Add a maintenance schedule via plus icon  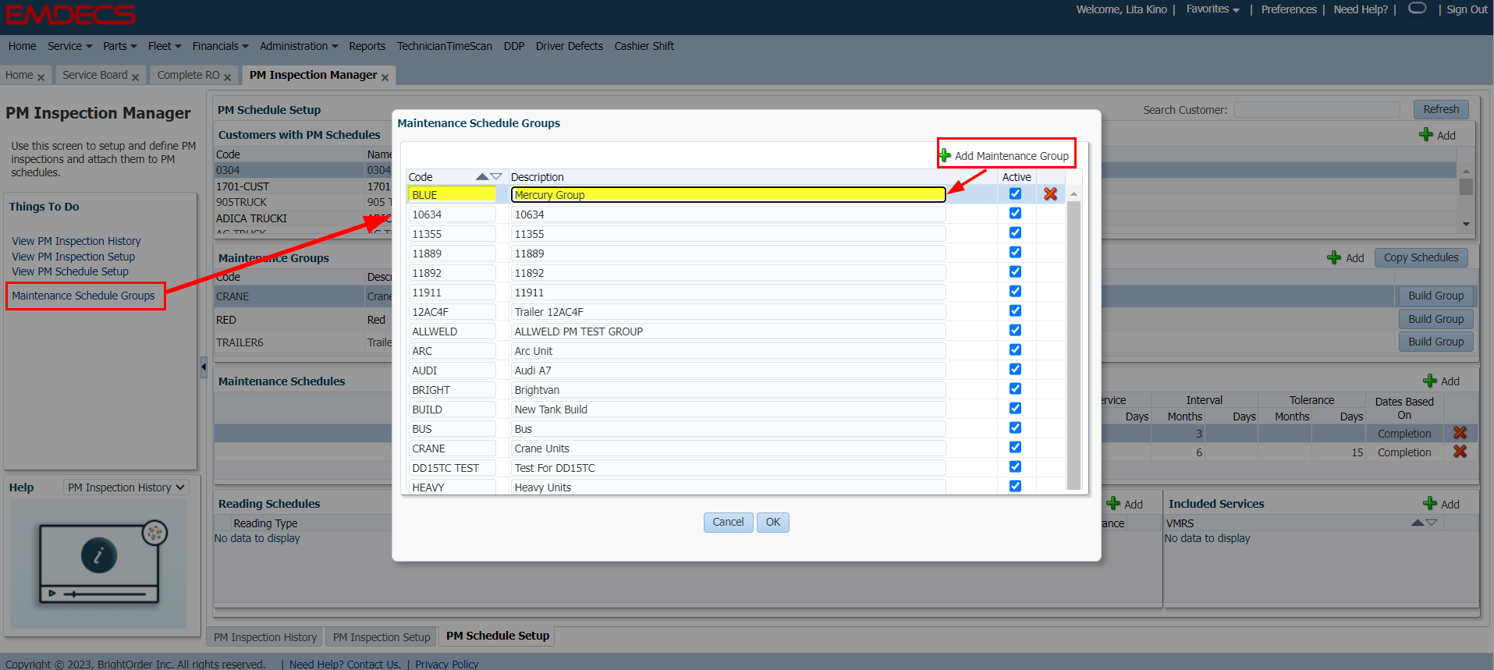point(1430,381)
